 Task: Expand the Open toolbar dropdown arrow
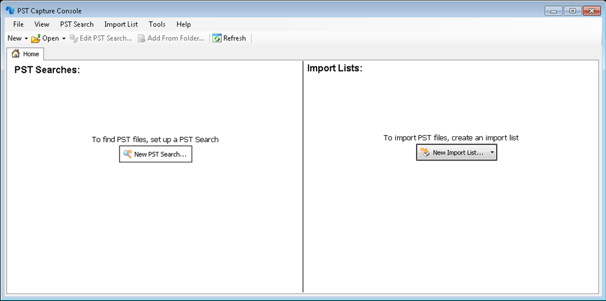tap(64, 39)
